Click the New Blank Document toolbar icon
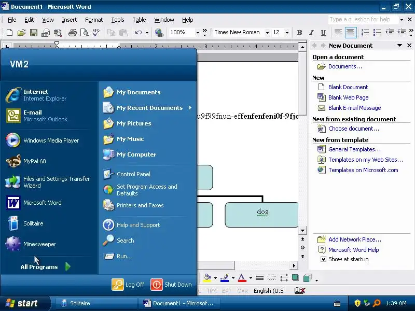The width and height of the screenshot is (415, 311). point(9,33)
